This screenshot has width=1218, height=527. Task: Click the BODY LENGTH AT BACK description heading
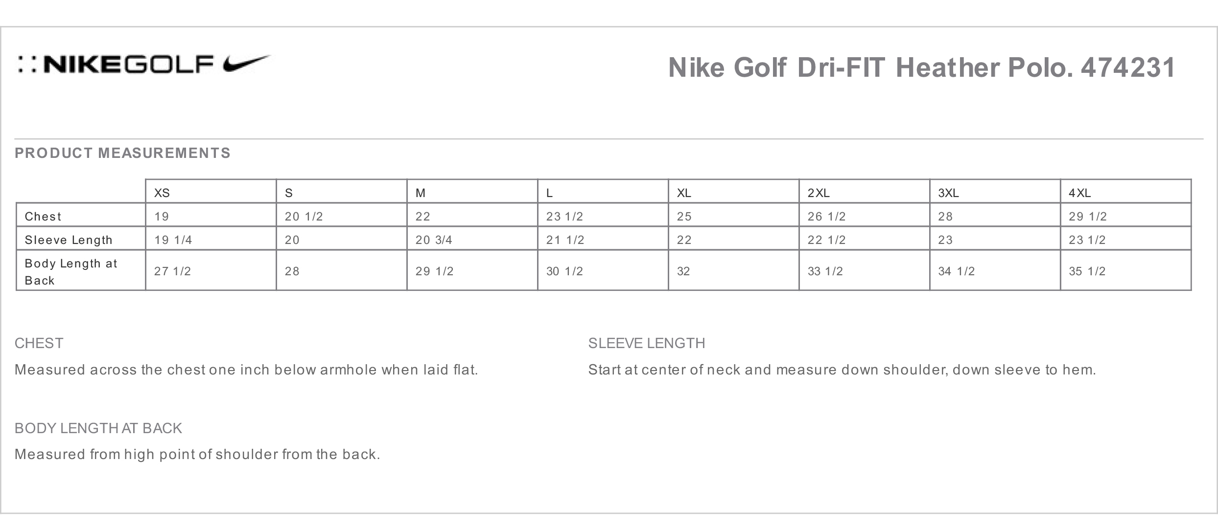[x=98, y=428]
